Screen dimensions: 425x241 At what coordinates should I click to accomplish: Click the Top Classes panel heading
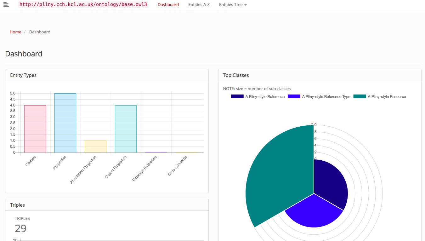[236, 75]
